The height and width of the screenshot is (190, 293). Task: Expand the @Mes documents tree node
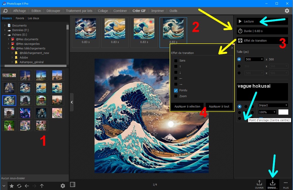pos(8,39)
